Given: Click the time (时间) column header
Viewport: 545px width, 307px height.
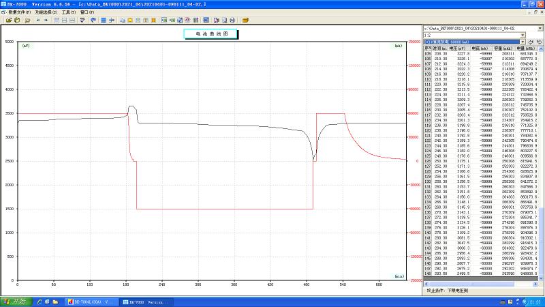Looking at the screenshot, I should 439,48.
